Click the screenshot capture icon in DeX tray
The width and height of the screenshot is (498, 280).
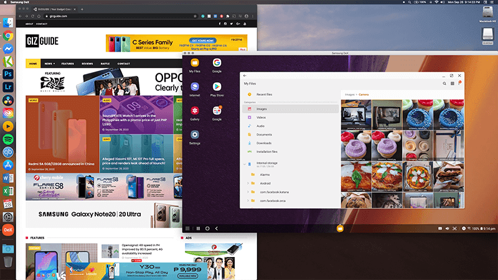tap(454, 228)
